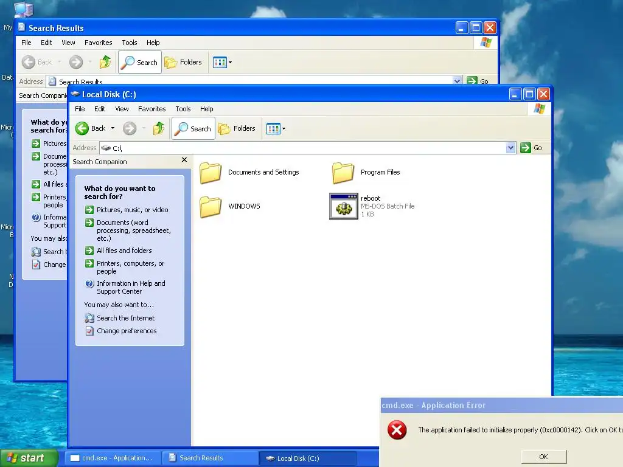Open Views icon in Search Results toolbar
623x467 pixels.
[x=220, y=63]
